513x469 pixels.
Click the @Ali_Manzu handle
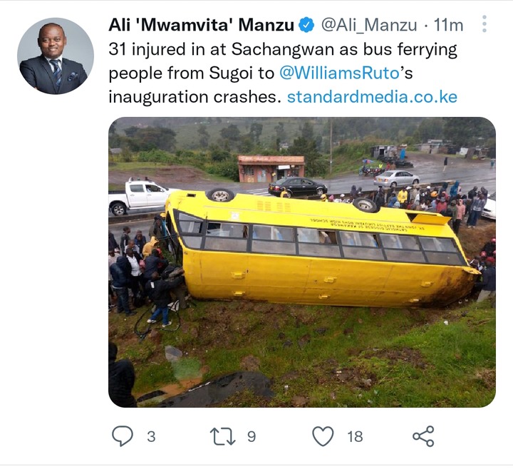[369, 25]
